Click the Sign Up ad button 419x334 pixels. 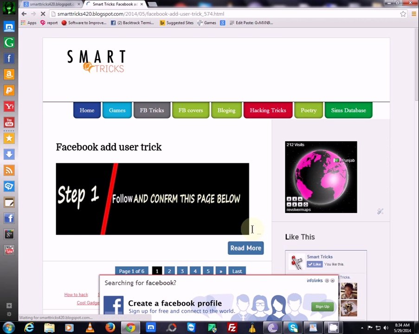322,307
